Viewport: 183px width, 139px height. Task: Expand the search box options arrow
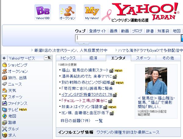(84, 44)
